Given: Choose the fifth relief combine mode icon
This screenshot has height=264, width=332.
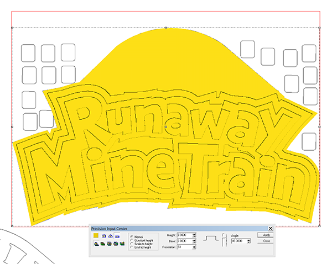Looking at the screenshot, I should pos(122,244).
